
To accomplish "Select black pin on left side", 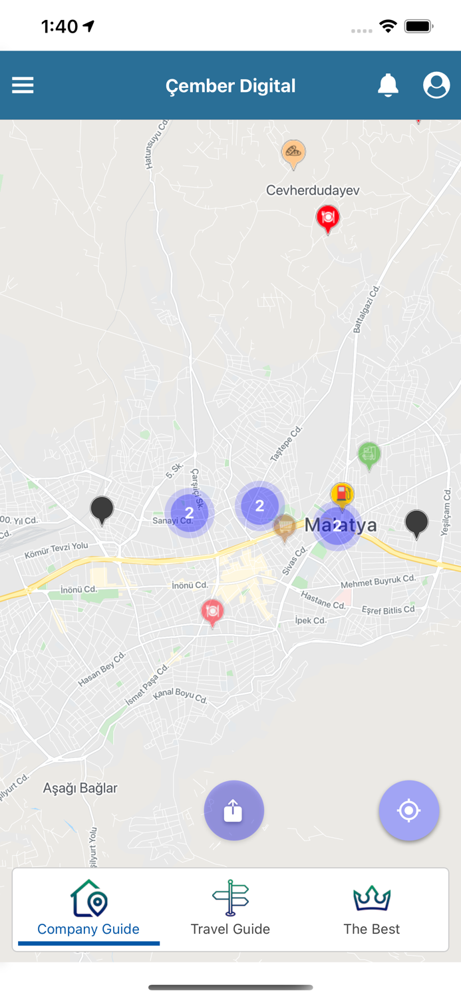I will [x=102, y=510].
